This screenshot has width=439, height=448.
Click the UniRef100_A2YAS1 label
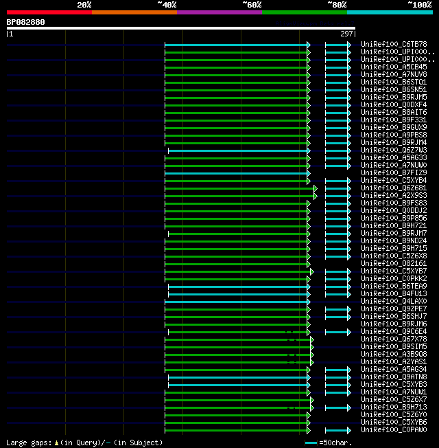pyautogui.click(x=394, y=361)
